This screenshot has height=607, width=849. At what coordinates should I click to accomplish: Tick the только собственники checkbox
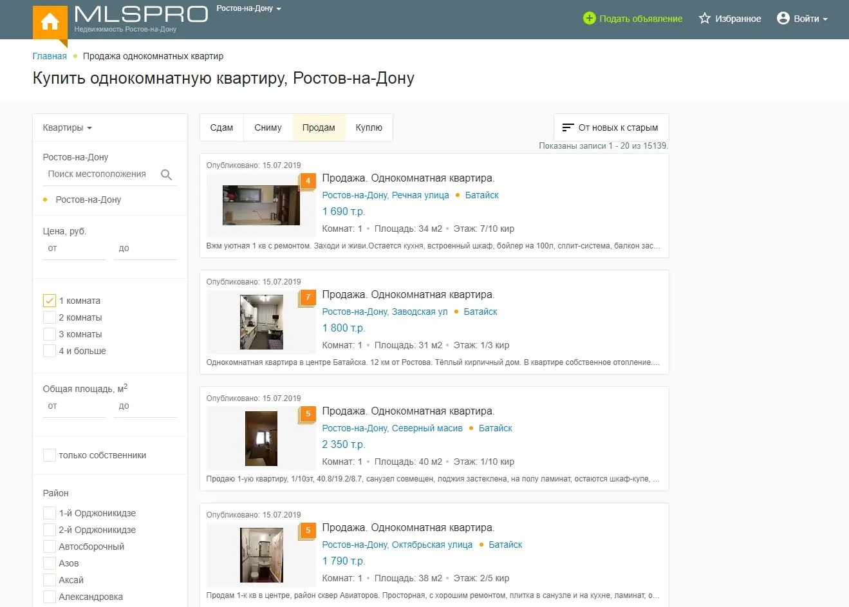click(50, 455)
